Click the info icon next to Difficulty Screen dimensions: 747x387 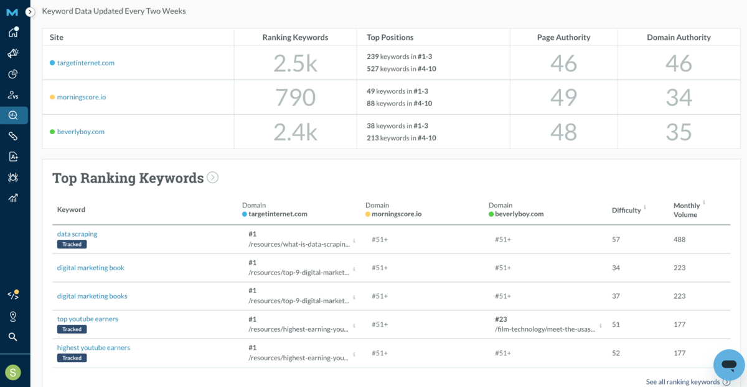[x=645, y=207]
